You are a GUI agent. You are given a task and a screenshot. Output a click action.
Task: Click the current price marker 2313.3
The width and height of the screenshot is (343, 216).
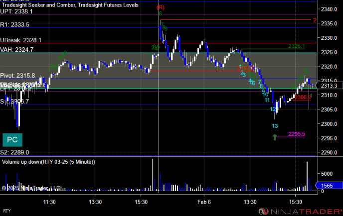[329, 86]
